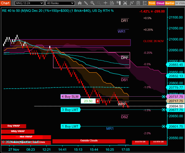This screenshot has width=185, height=153.
Task: Toggle the Cloud display button
Action: point(160,3)
